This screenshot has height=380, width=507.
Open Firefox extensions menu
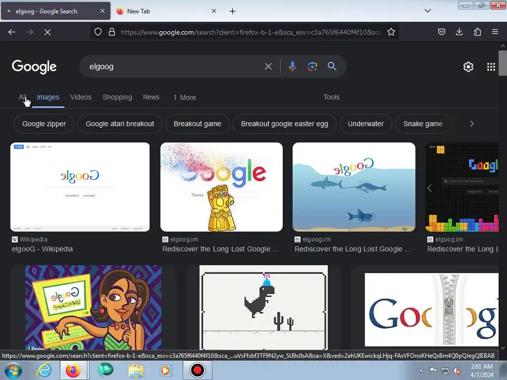point(477,32)
